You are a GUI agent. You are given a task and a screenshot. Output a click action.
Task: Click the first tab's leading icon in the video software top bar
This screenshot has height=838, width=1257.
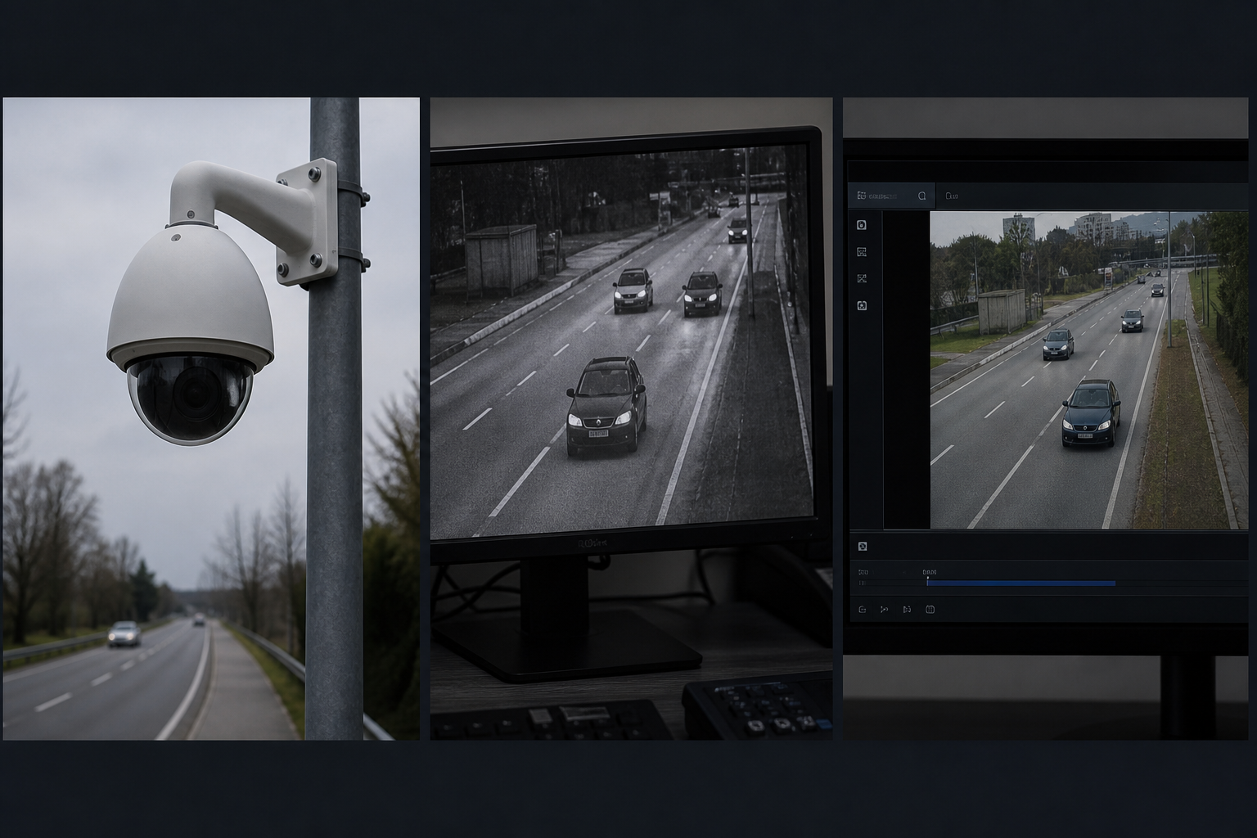pos(861,196)
